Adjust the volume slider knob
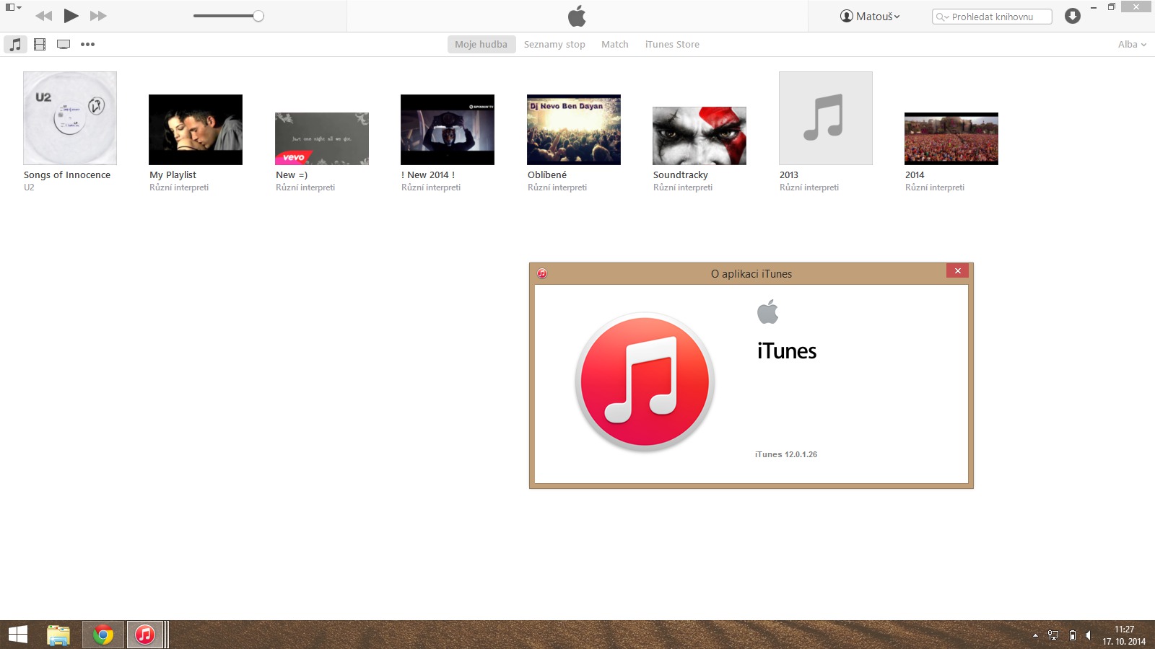The image size is (1155, 649). point(258,16)
